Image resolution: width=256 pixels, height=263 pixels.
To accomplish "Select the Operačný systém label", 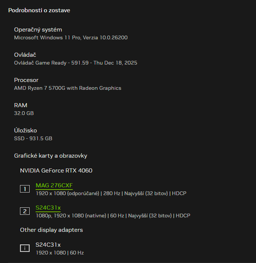I will (x=38, y=30).
